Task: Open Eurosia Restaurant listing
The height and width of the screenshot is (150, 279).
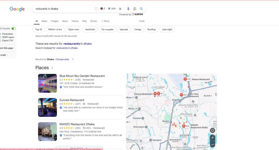Action: pos(72,100)
